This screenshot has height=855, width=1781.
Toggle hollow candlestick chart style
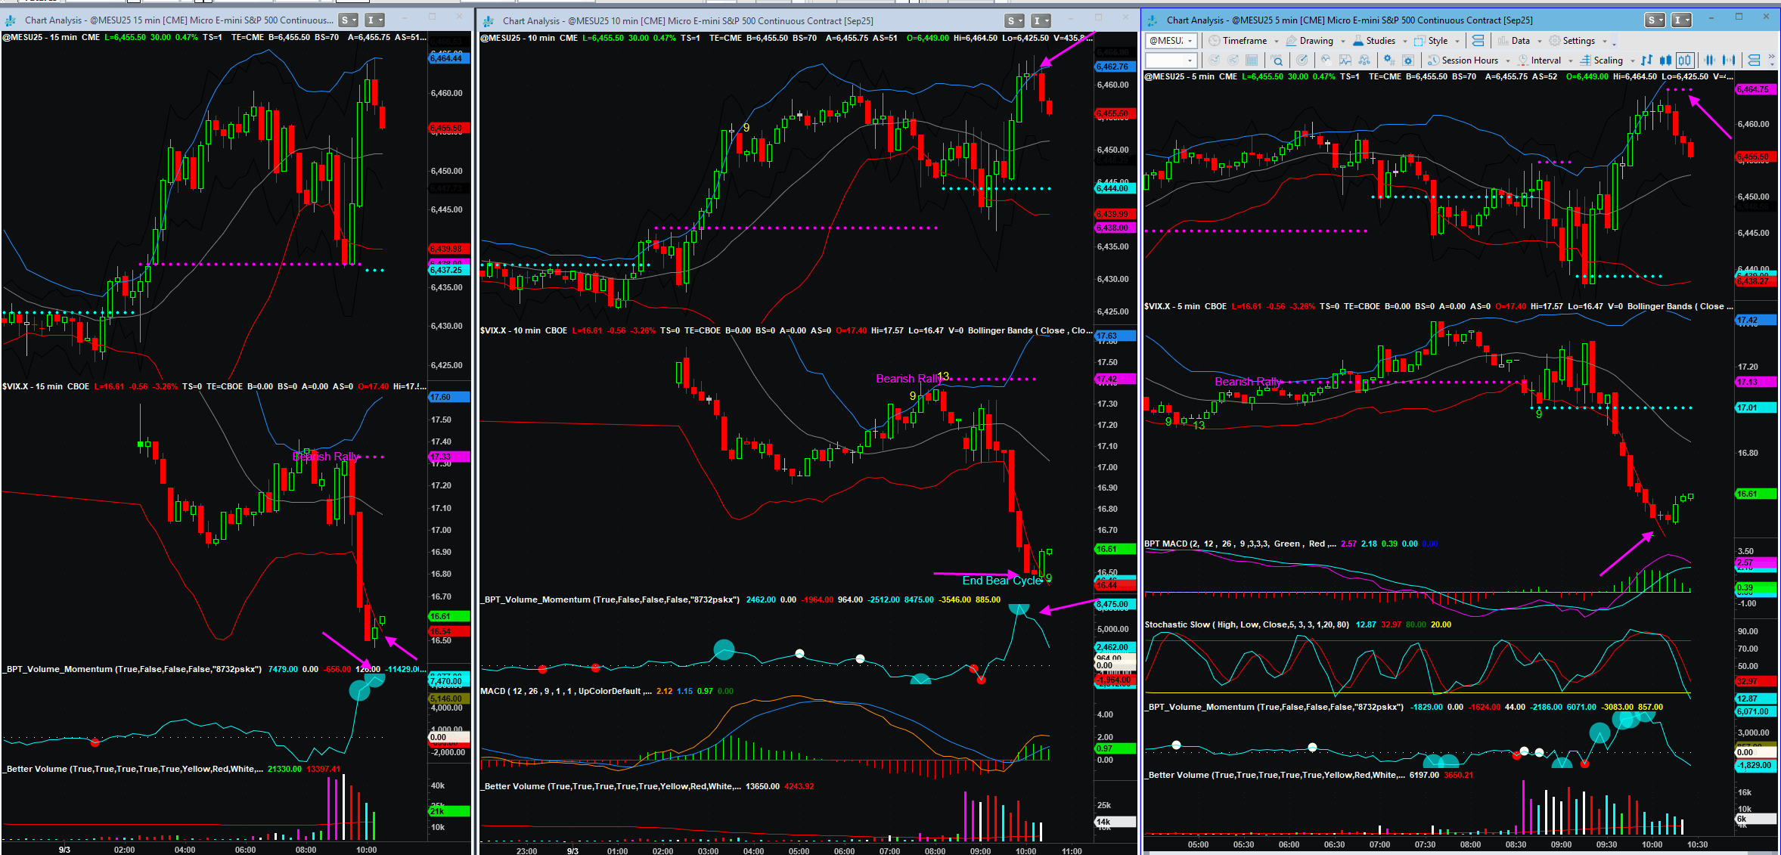(1685, 60)
